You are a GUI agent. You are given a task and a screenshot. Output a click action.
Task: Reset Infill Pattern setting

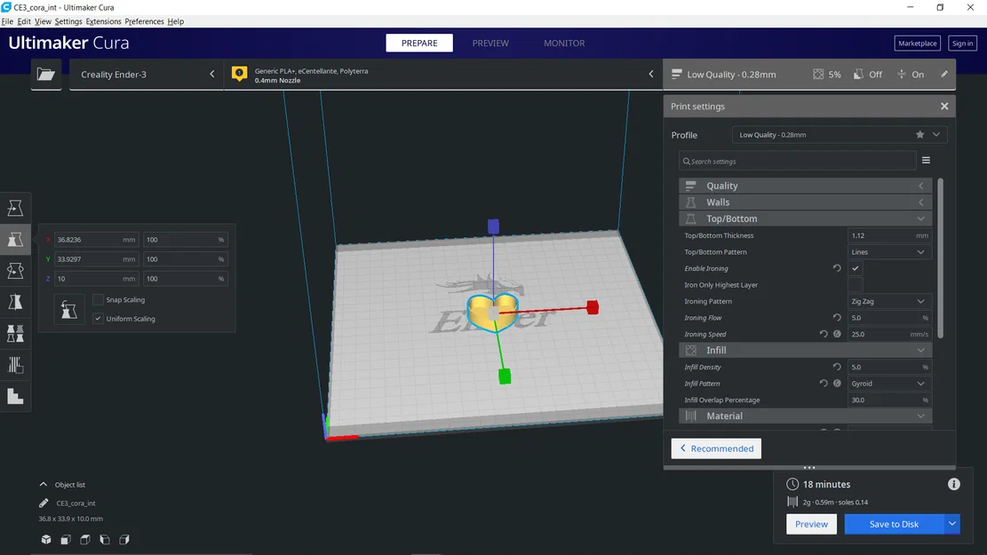(824, 384)
